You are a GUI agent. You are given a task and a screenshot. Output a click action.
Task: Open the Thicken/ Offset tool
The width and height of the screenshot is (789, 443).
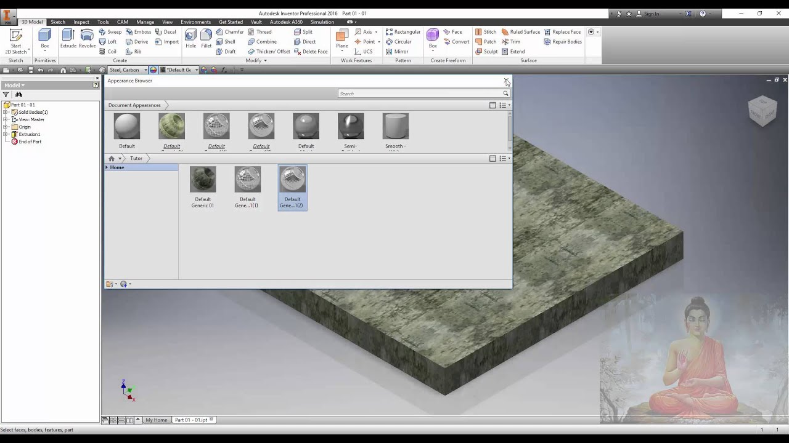[269, 52]
